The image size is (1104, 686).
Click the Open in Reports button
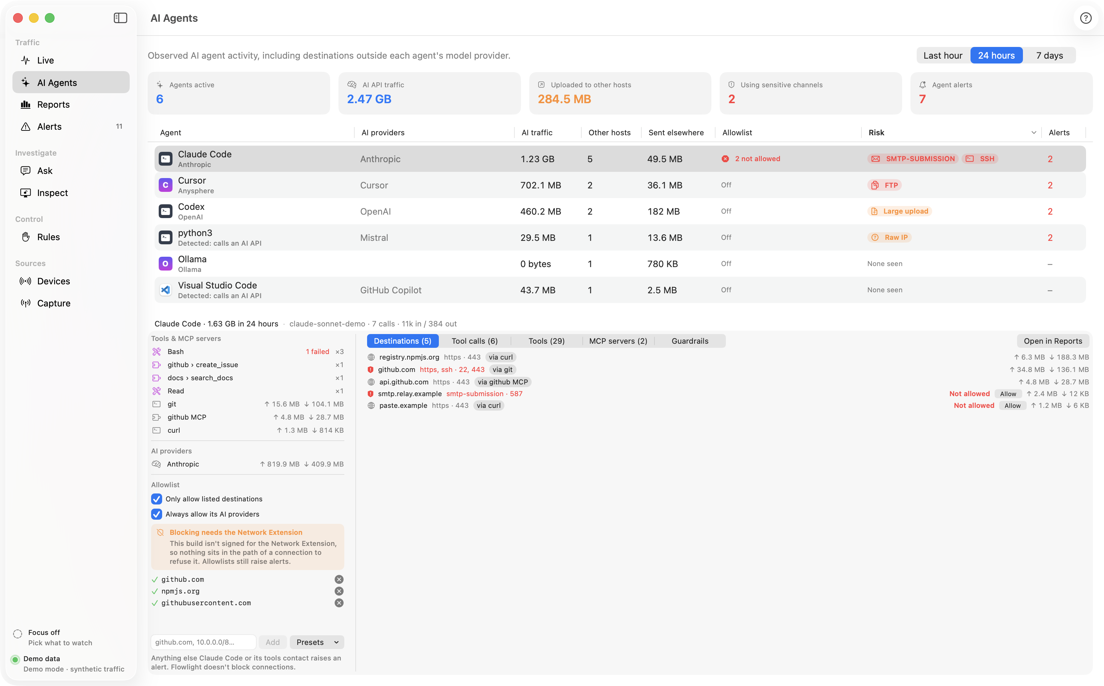tap(1052, 341)
